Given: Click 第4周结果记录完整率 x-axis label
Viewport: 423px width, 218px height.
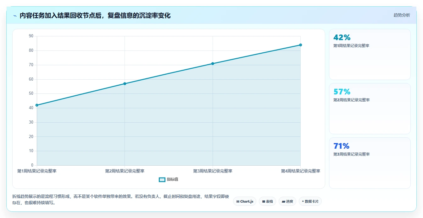Looking at the screenshot, I should tap(300, 171).
